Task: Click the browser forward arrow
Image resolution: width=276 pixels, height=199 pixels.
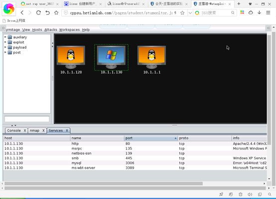Action: 30,12
